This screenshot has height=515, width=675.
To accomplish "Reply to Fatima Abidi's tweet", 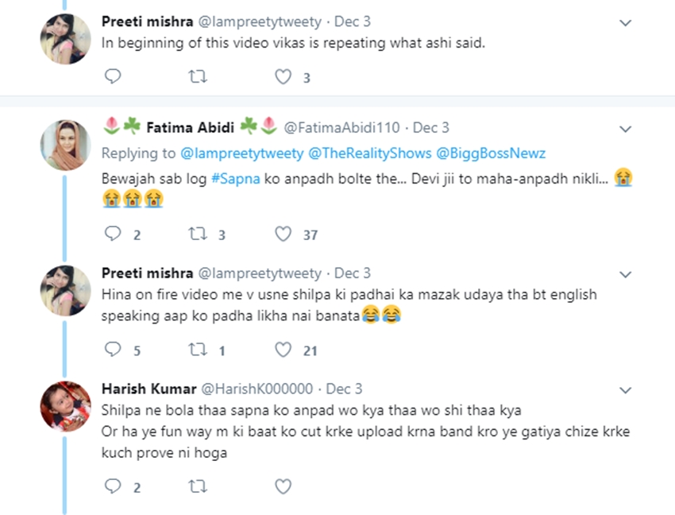I will click(x=113, y=234).
